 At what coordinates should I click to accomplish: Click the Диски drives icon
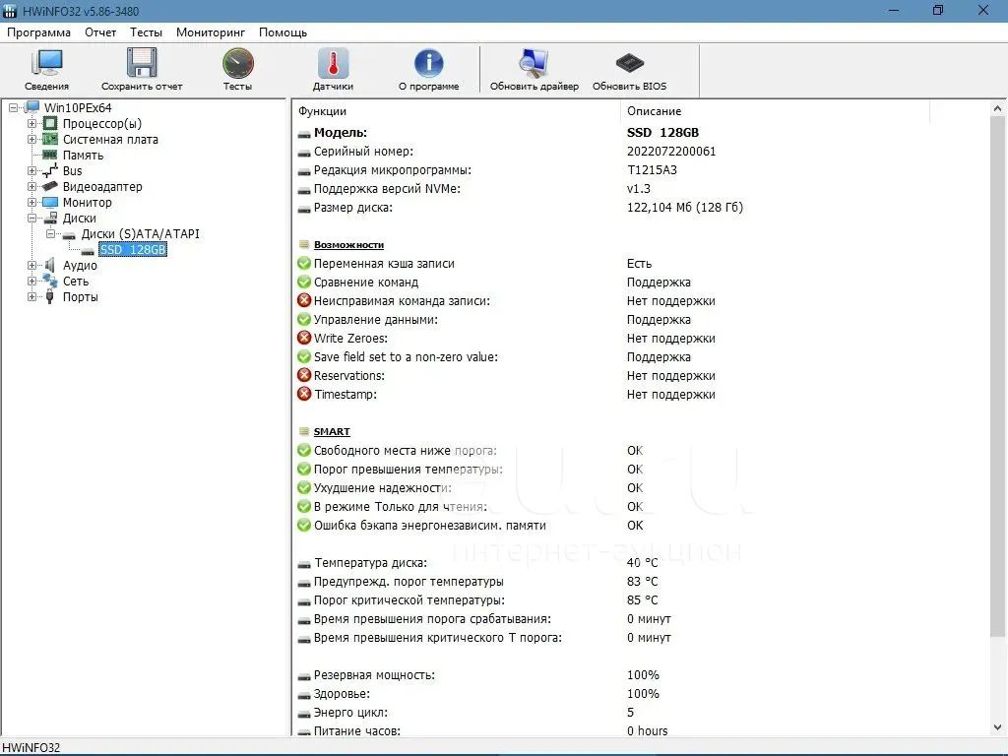pyautogui.click(x=50, y=218)
